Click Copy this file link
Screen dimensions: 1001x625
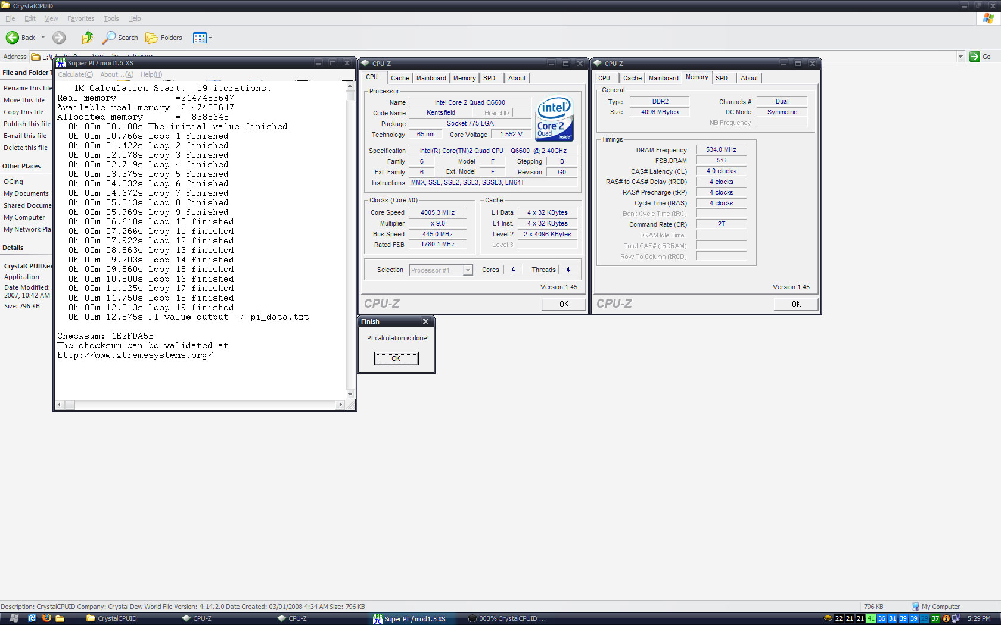(x=23, y=112)
